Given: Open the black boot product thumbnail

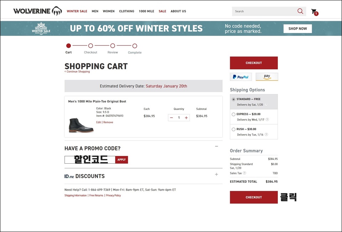Looking at the screenshot, I should (81, 125).
